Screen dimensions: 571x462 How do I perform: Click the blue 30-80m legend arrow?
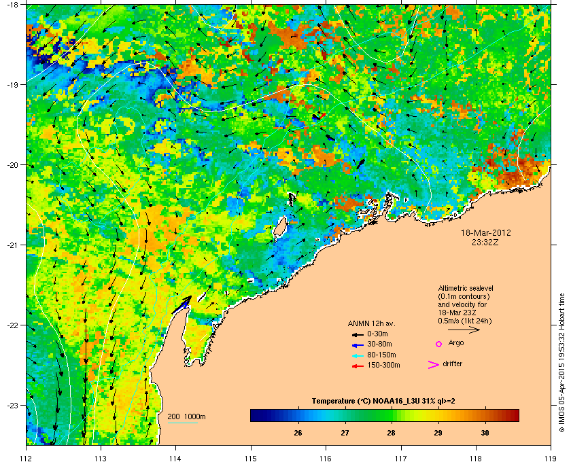(x=358, y=344)
